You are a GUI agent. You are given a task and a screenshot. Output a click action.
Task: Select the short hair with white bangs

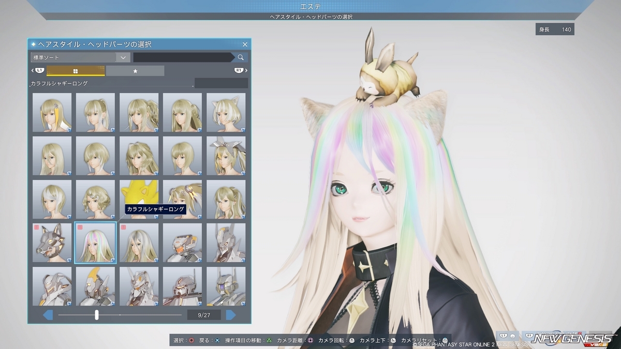[52, 199]
